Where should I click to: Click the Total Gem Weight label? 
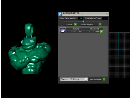68,18
